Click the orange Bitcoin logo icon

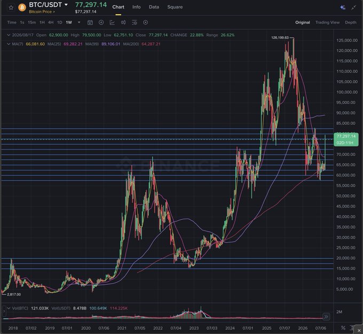pos(22,7)
